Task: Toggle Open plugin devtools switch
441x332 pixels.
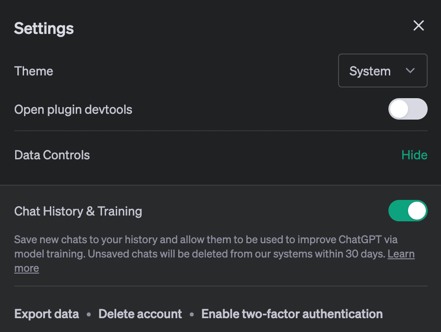Action: tap(408, 109)
